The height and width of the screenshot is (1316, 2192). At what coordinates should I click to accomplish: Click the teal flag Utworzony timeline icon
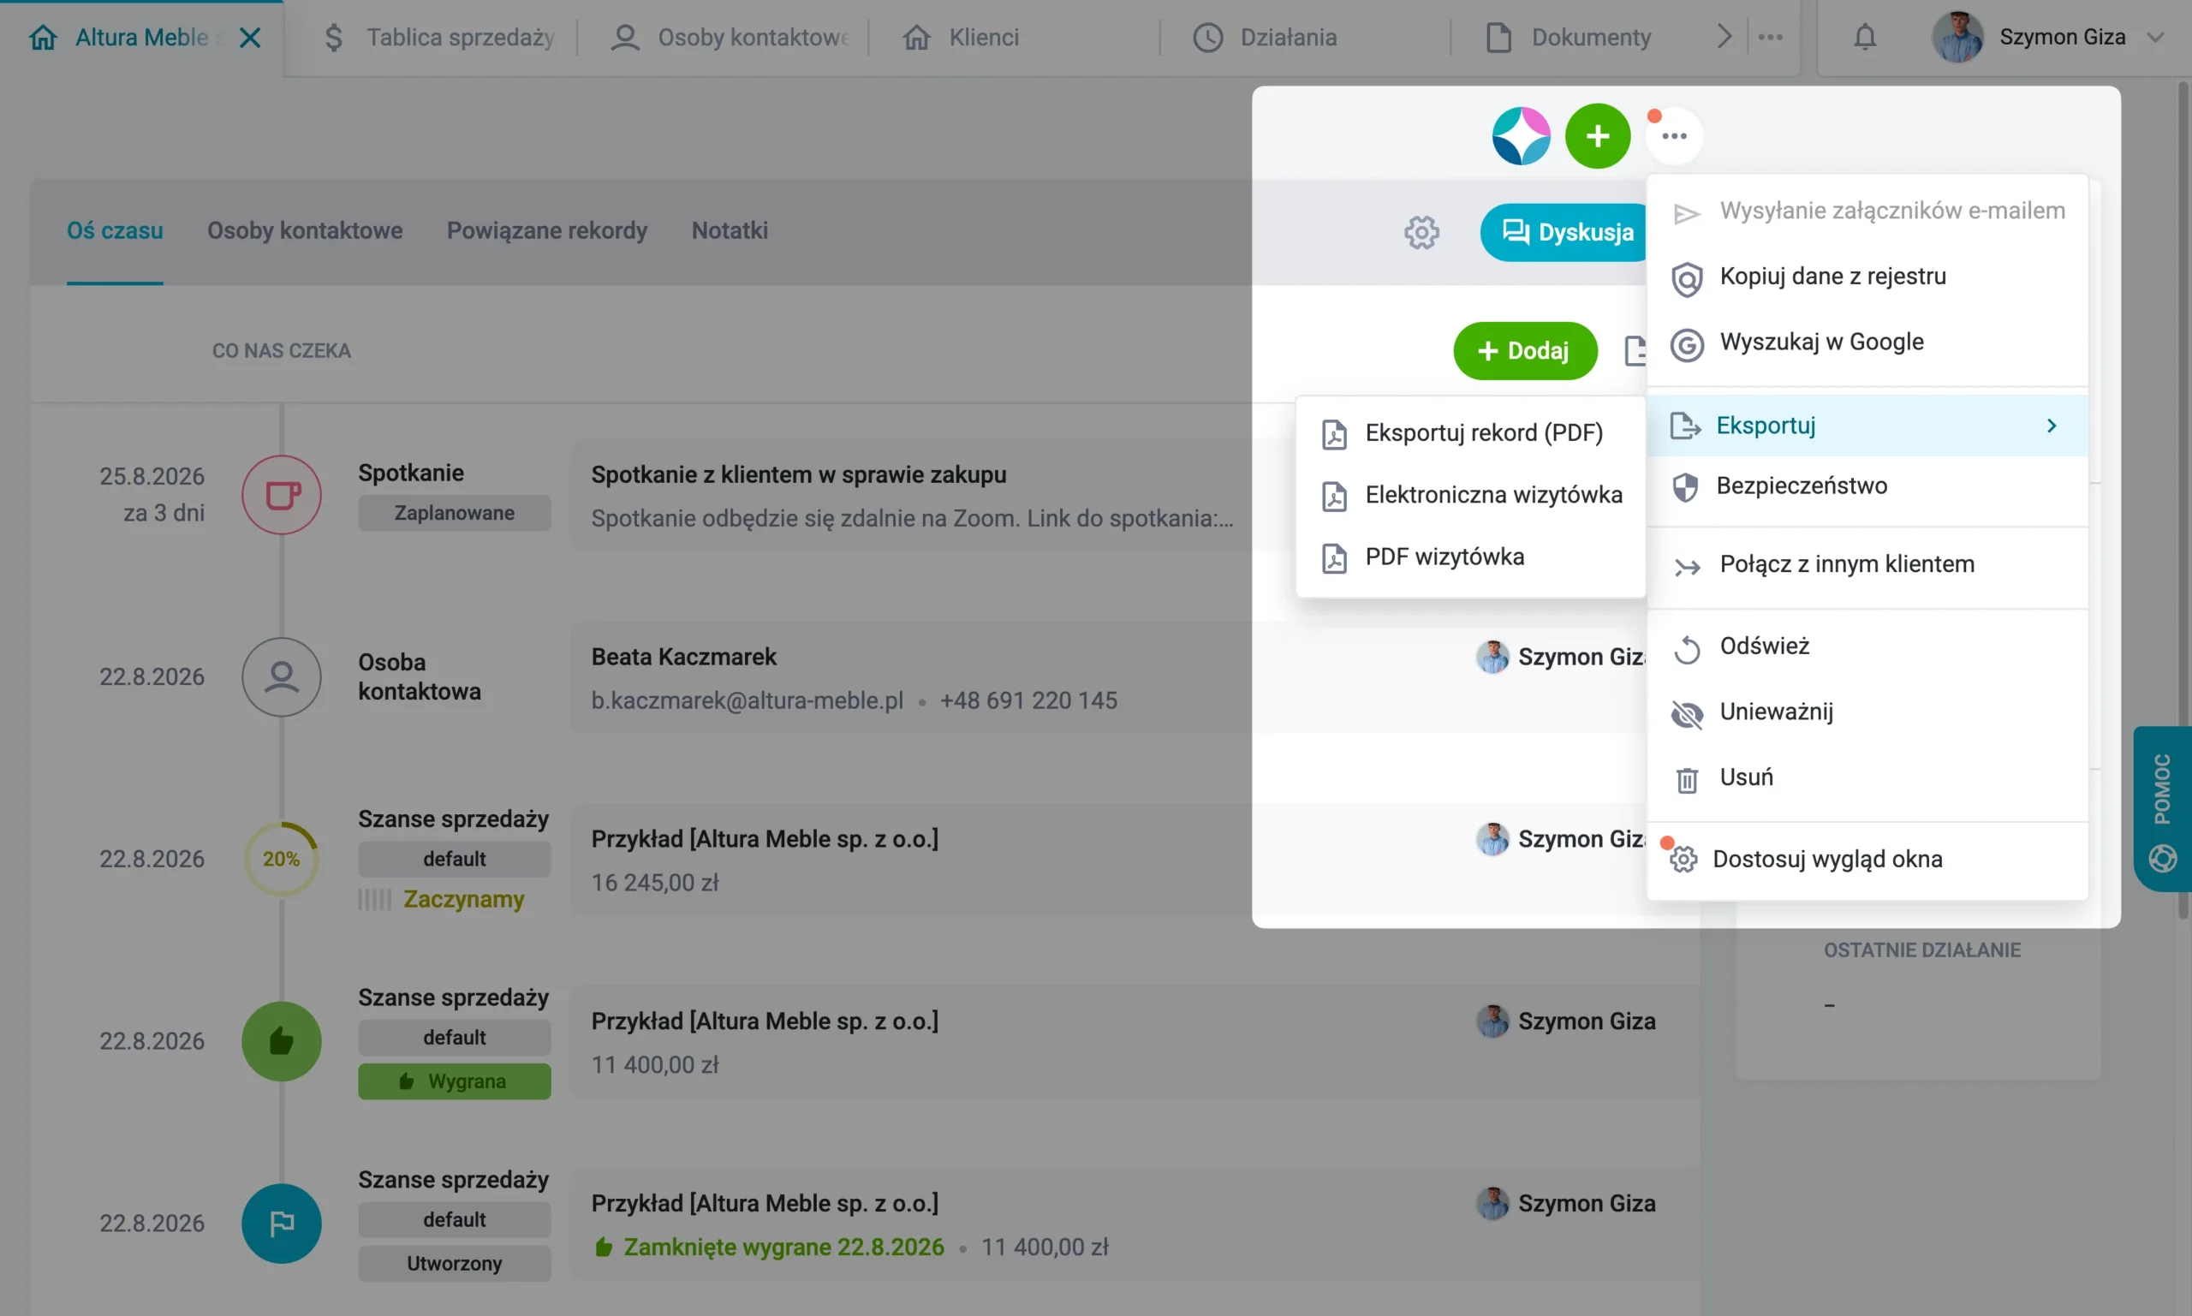click(x=281, y=1223)
